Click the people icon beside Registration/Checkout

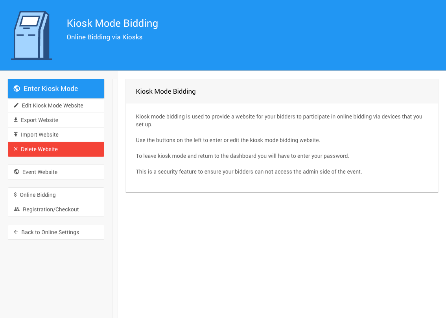tap(17, 209)
